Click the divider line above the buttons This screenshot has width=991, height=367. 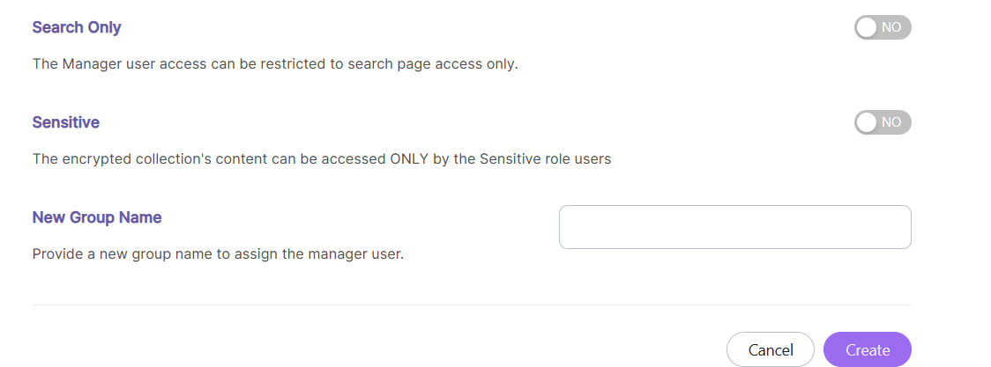(x=472, y=305)
